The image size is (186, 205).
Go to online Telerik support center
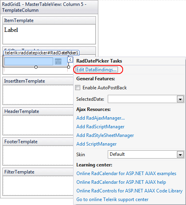coord(112,199)
